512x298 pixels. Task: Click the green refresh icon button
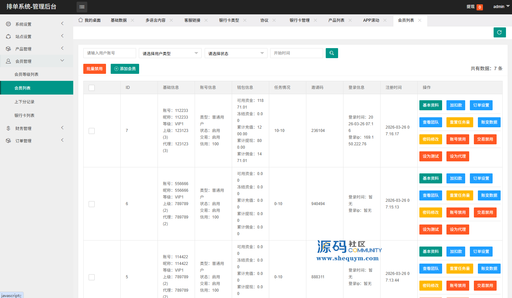point(499,32)
